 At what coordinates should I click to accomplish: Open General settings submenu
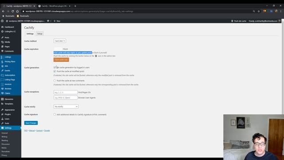coord(4,133)
